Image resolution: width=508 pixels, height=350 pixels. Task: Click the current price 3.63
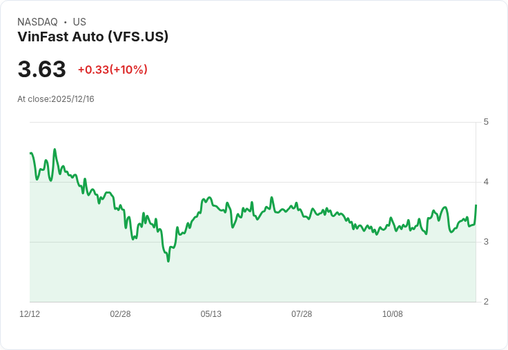42,69
